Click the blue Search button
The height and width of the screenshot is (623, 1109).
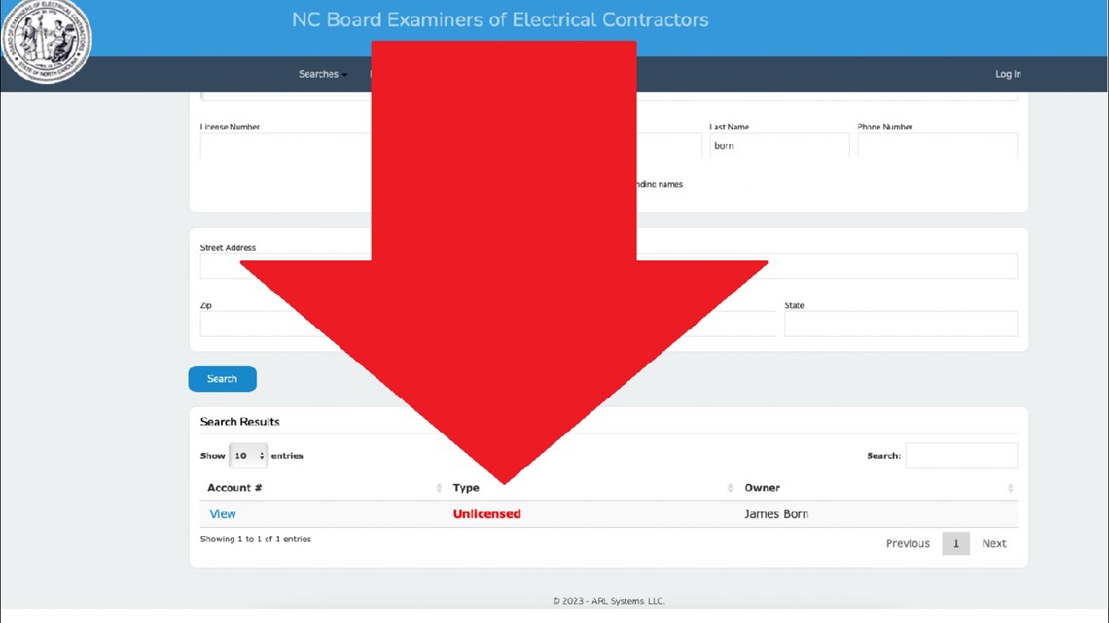pos(222,379)
